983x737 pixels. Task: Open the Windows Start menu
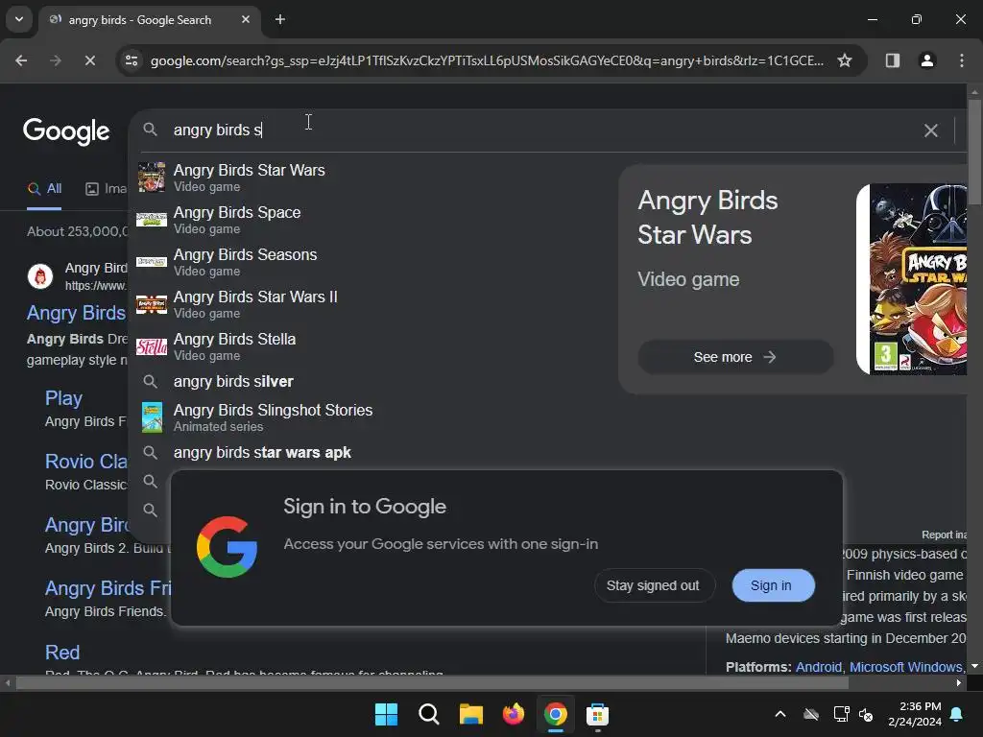[386, 714]
